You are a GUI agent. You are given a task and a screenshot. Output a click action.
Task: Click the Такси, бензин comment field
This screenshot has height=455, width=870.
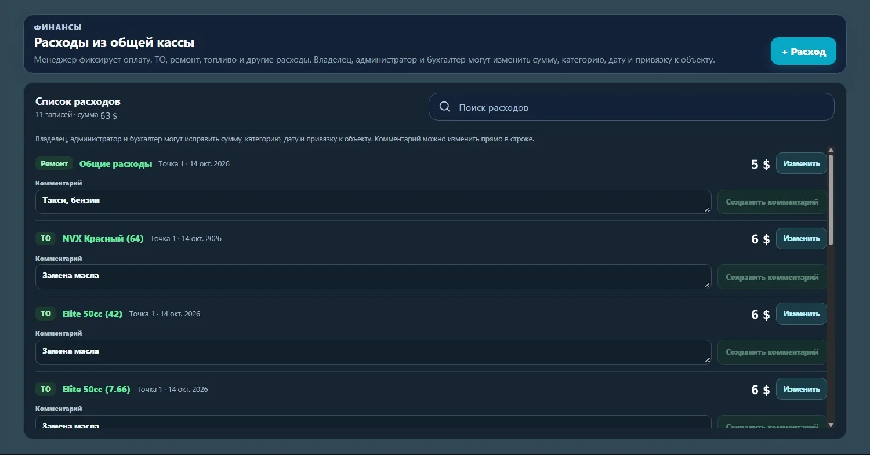coord(374,202)
